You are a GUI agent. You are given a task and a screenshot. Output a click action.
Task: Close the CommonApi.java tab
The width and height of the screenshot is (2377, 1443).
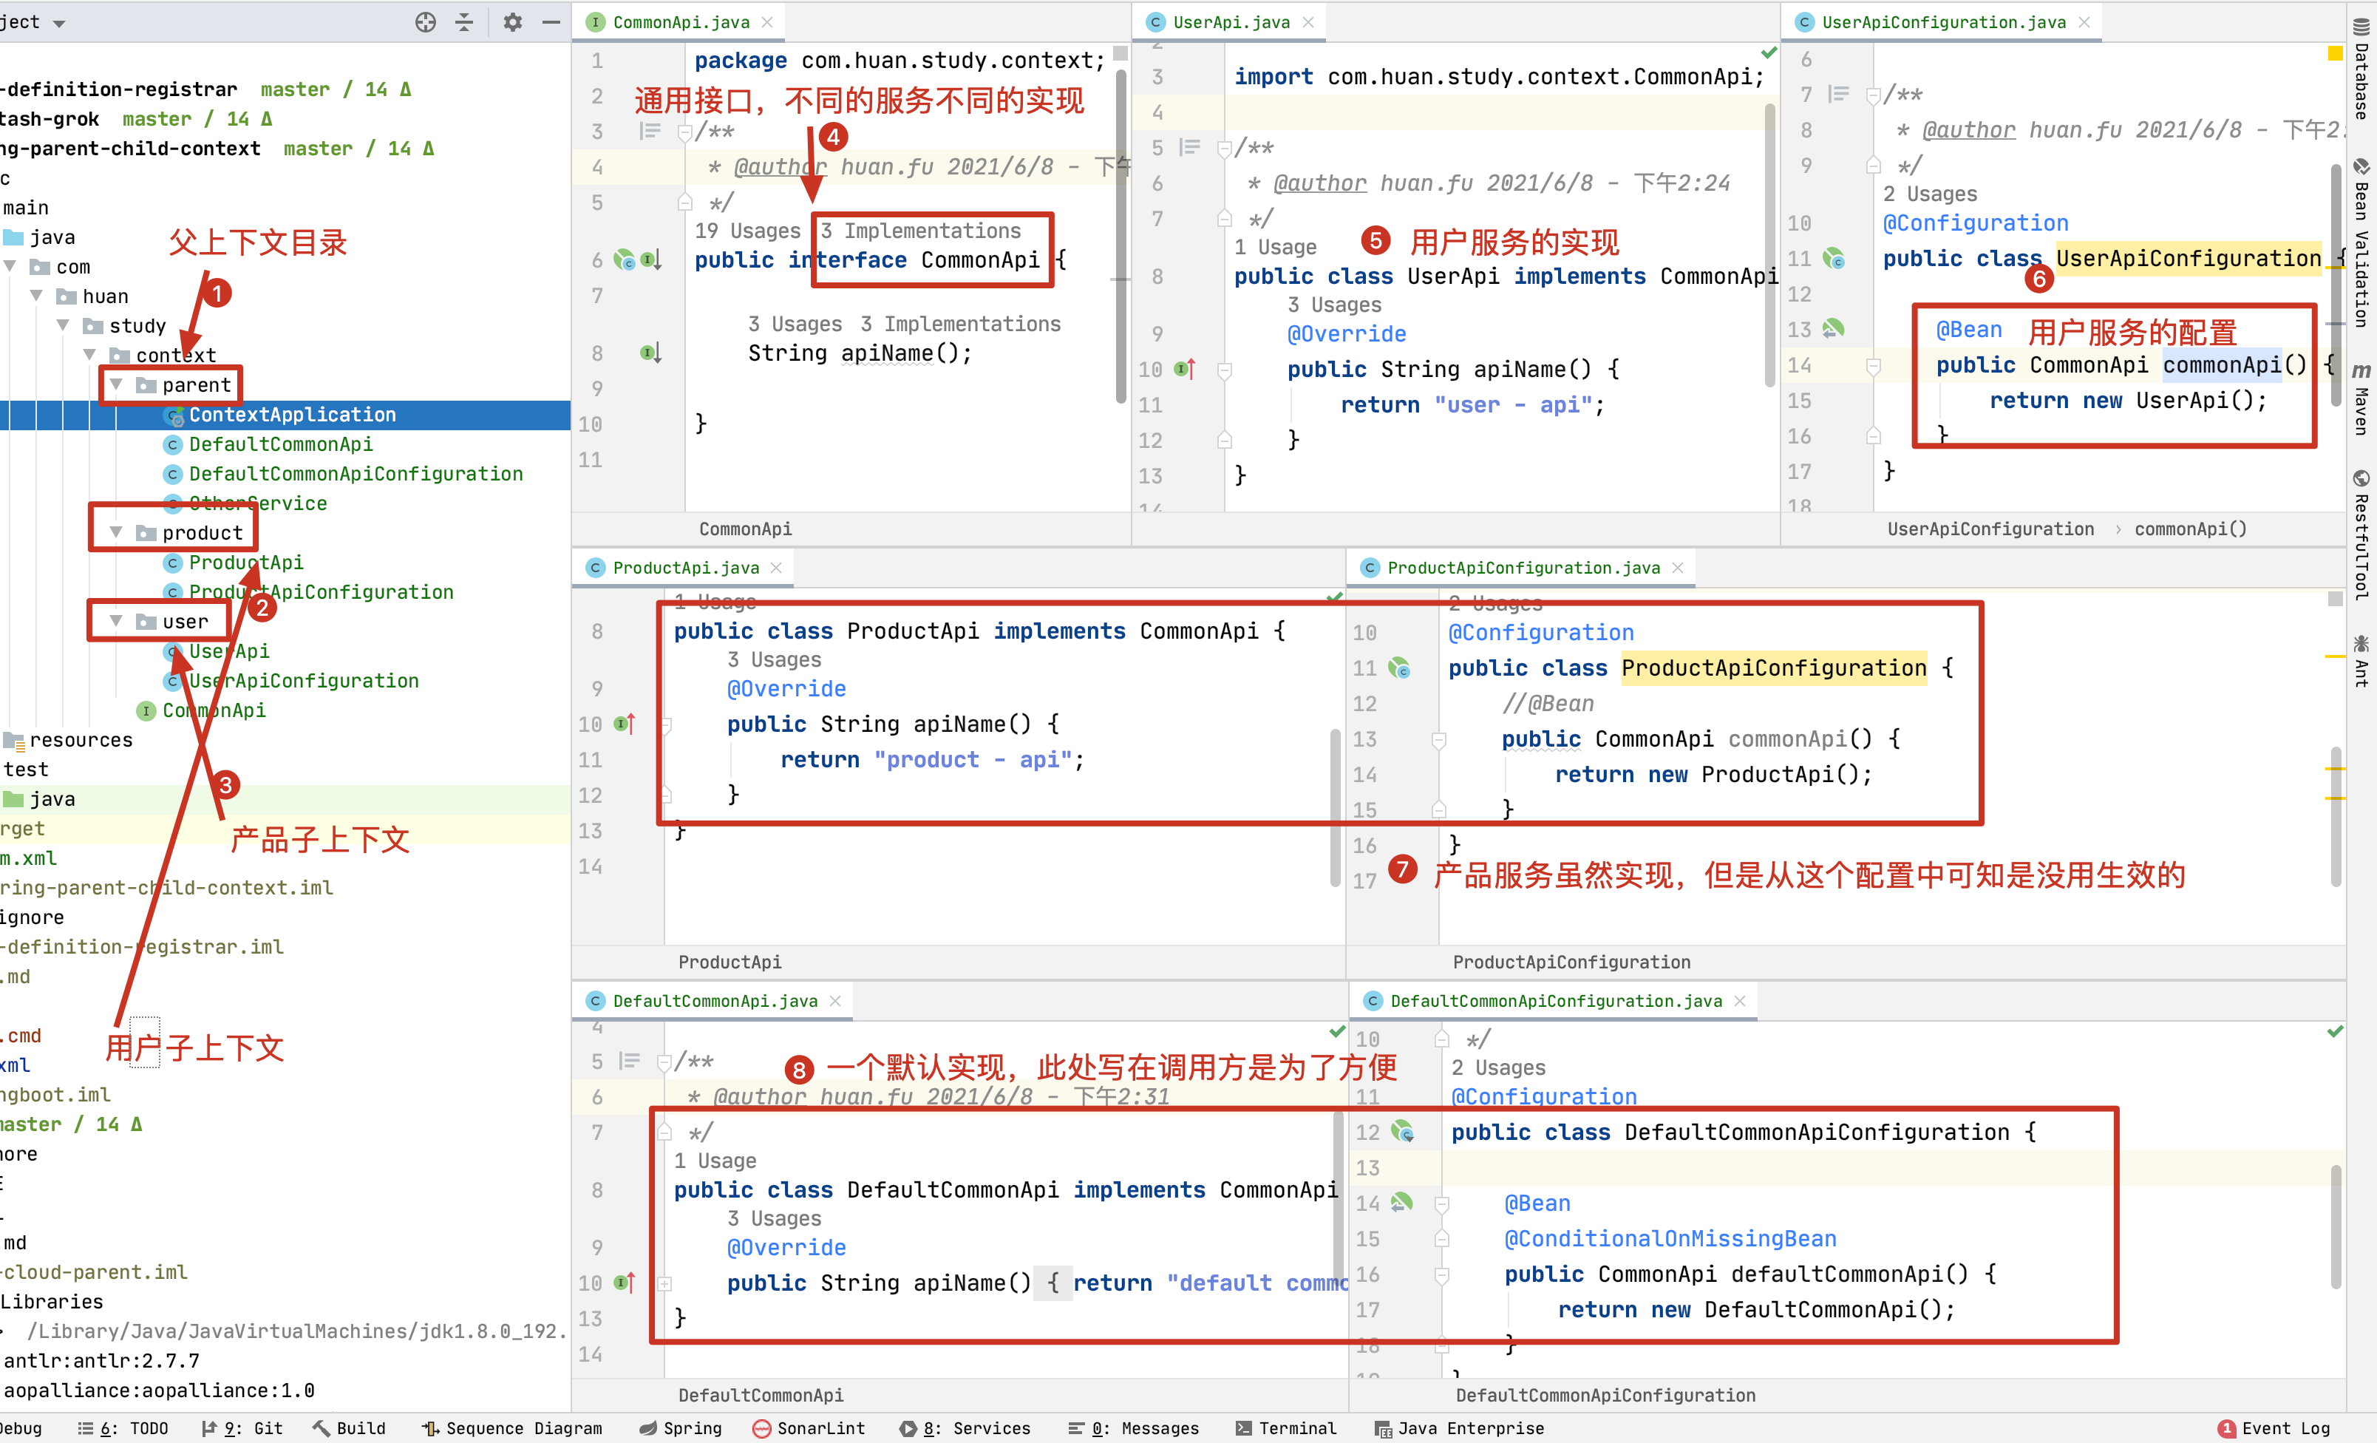tap(767, 22)
